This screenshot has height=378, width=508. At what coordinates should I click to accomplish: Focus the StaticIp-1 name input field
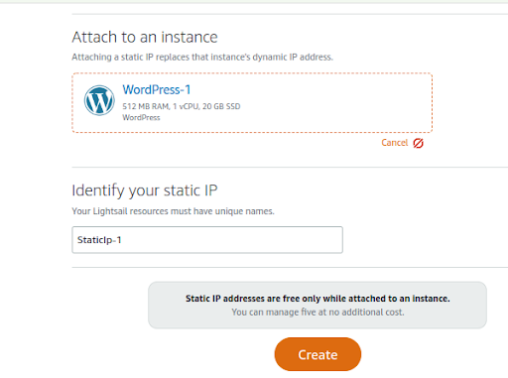coord(207,240)
